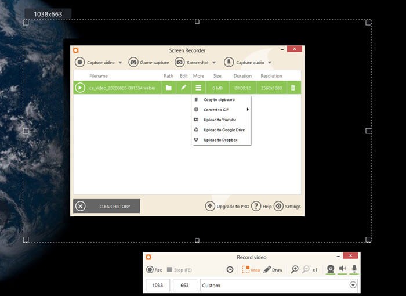Image resolution: width=406 pixels, height=296 pixels.
Task: Open the recording's folder path icon
Action: [169, 88]
